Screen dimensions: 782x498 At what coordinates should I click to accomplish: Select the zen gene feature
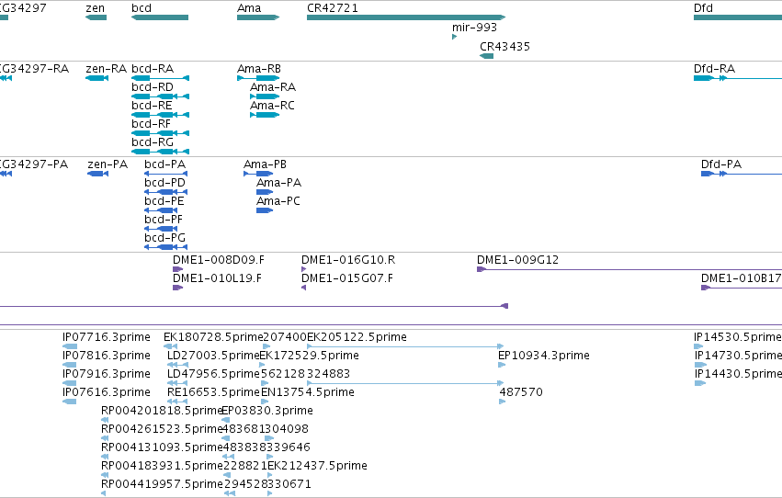point(96,17)
